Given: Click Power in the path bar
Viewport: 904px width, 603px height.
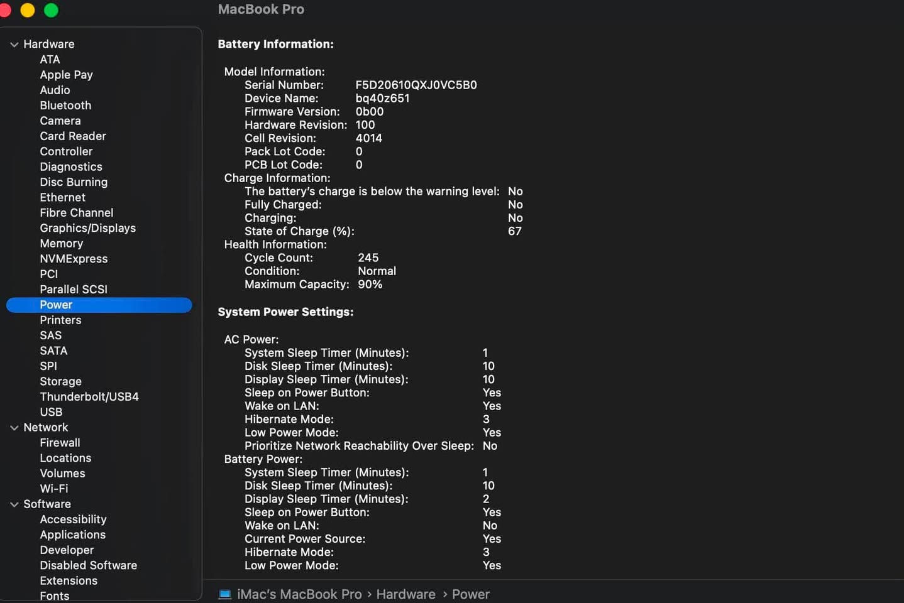Looking at the screenshot, I should pyautogui.click(x=470, y=594).
